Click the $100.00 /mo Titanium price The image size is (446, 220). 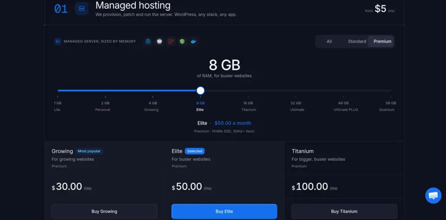click(314, 187)
